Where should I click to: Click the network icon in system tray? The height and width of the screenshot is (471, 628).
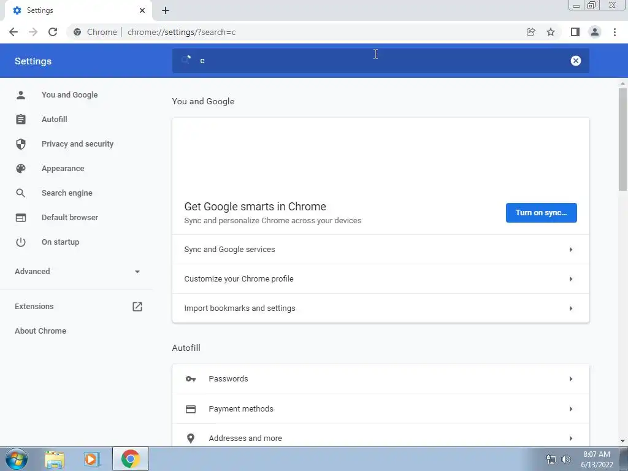click(551, 459)
